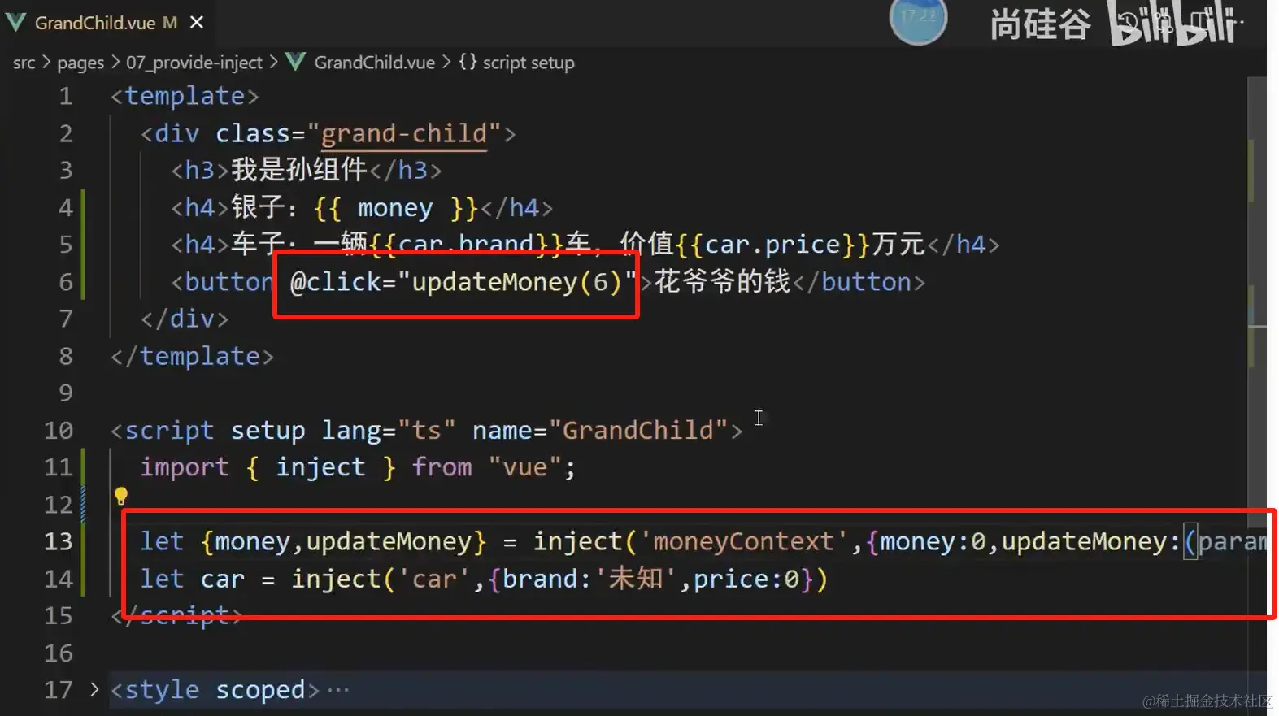
Task: Click the opening template tag on line 1
Action: pos(185,96)
